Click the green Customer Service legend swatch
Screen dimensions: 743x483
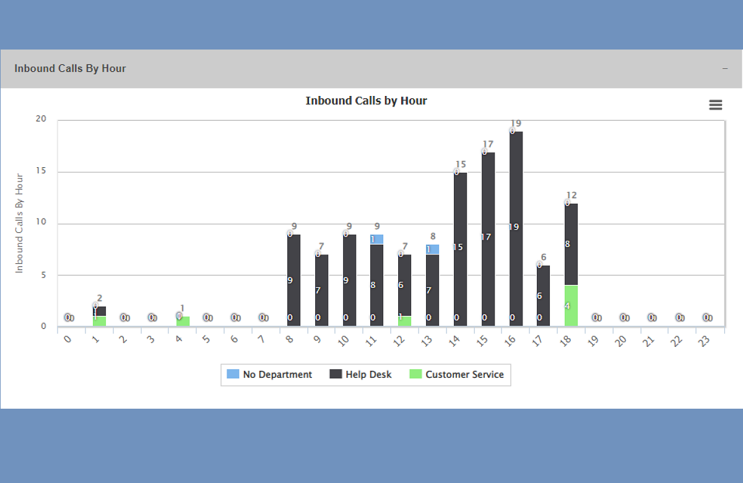coord(416,374)
